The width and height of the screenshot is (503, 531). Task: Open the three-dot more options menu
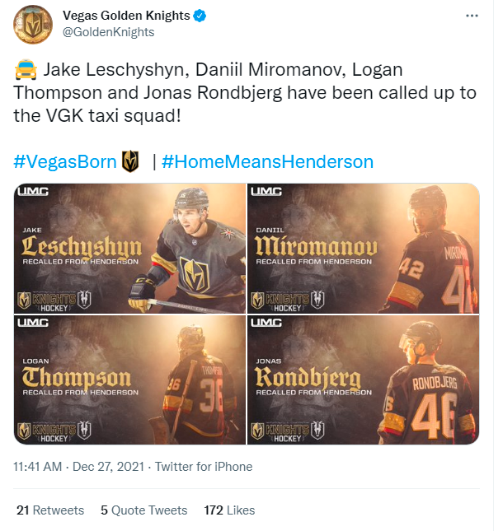coord(472,16)
